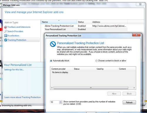Click the Block button
Viewport: 147px width, 113px height.
point(129,94)
